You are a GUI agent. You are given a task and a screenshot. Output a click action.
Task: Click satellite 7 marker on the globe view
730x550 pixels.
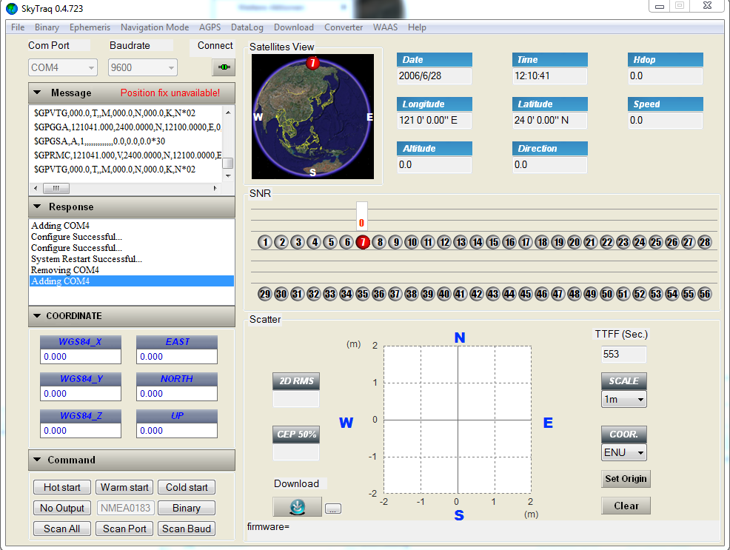pos(313,62)
